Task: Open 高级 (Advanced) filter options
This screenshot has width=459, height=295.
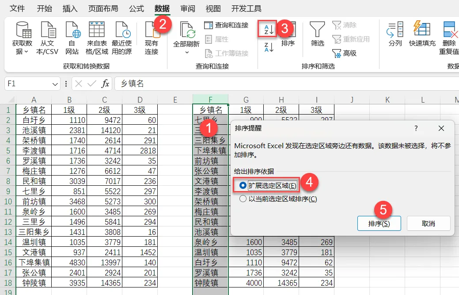Action: point(345,54)
